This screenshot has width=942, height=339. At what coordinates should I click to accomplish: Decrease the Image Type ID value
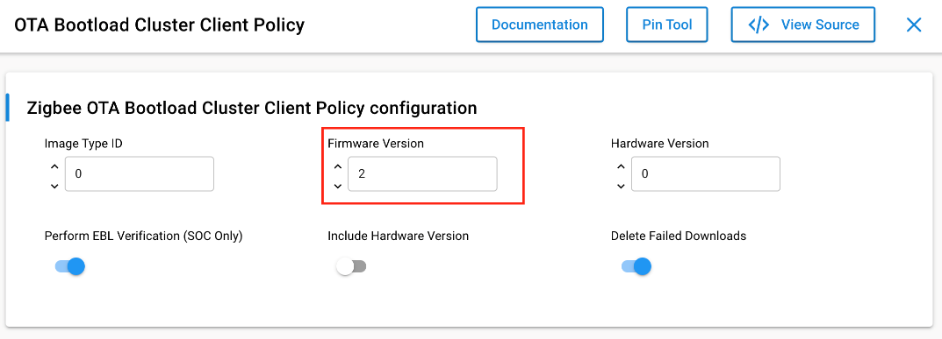pos(54,186)
